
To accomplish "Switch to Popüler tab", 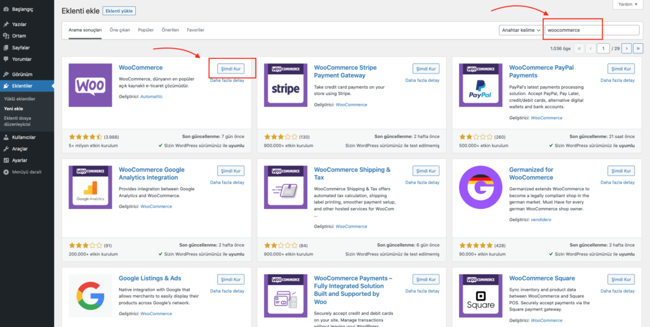I will [x=146, y=30].
